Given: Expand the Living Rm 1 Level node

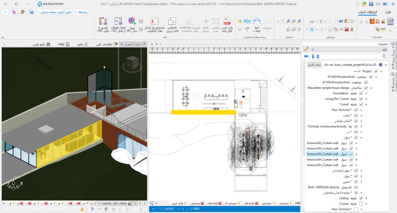Looking at the screenshot, I should click(367, 99).
